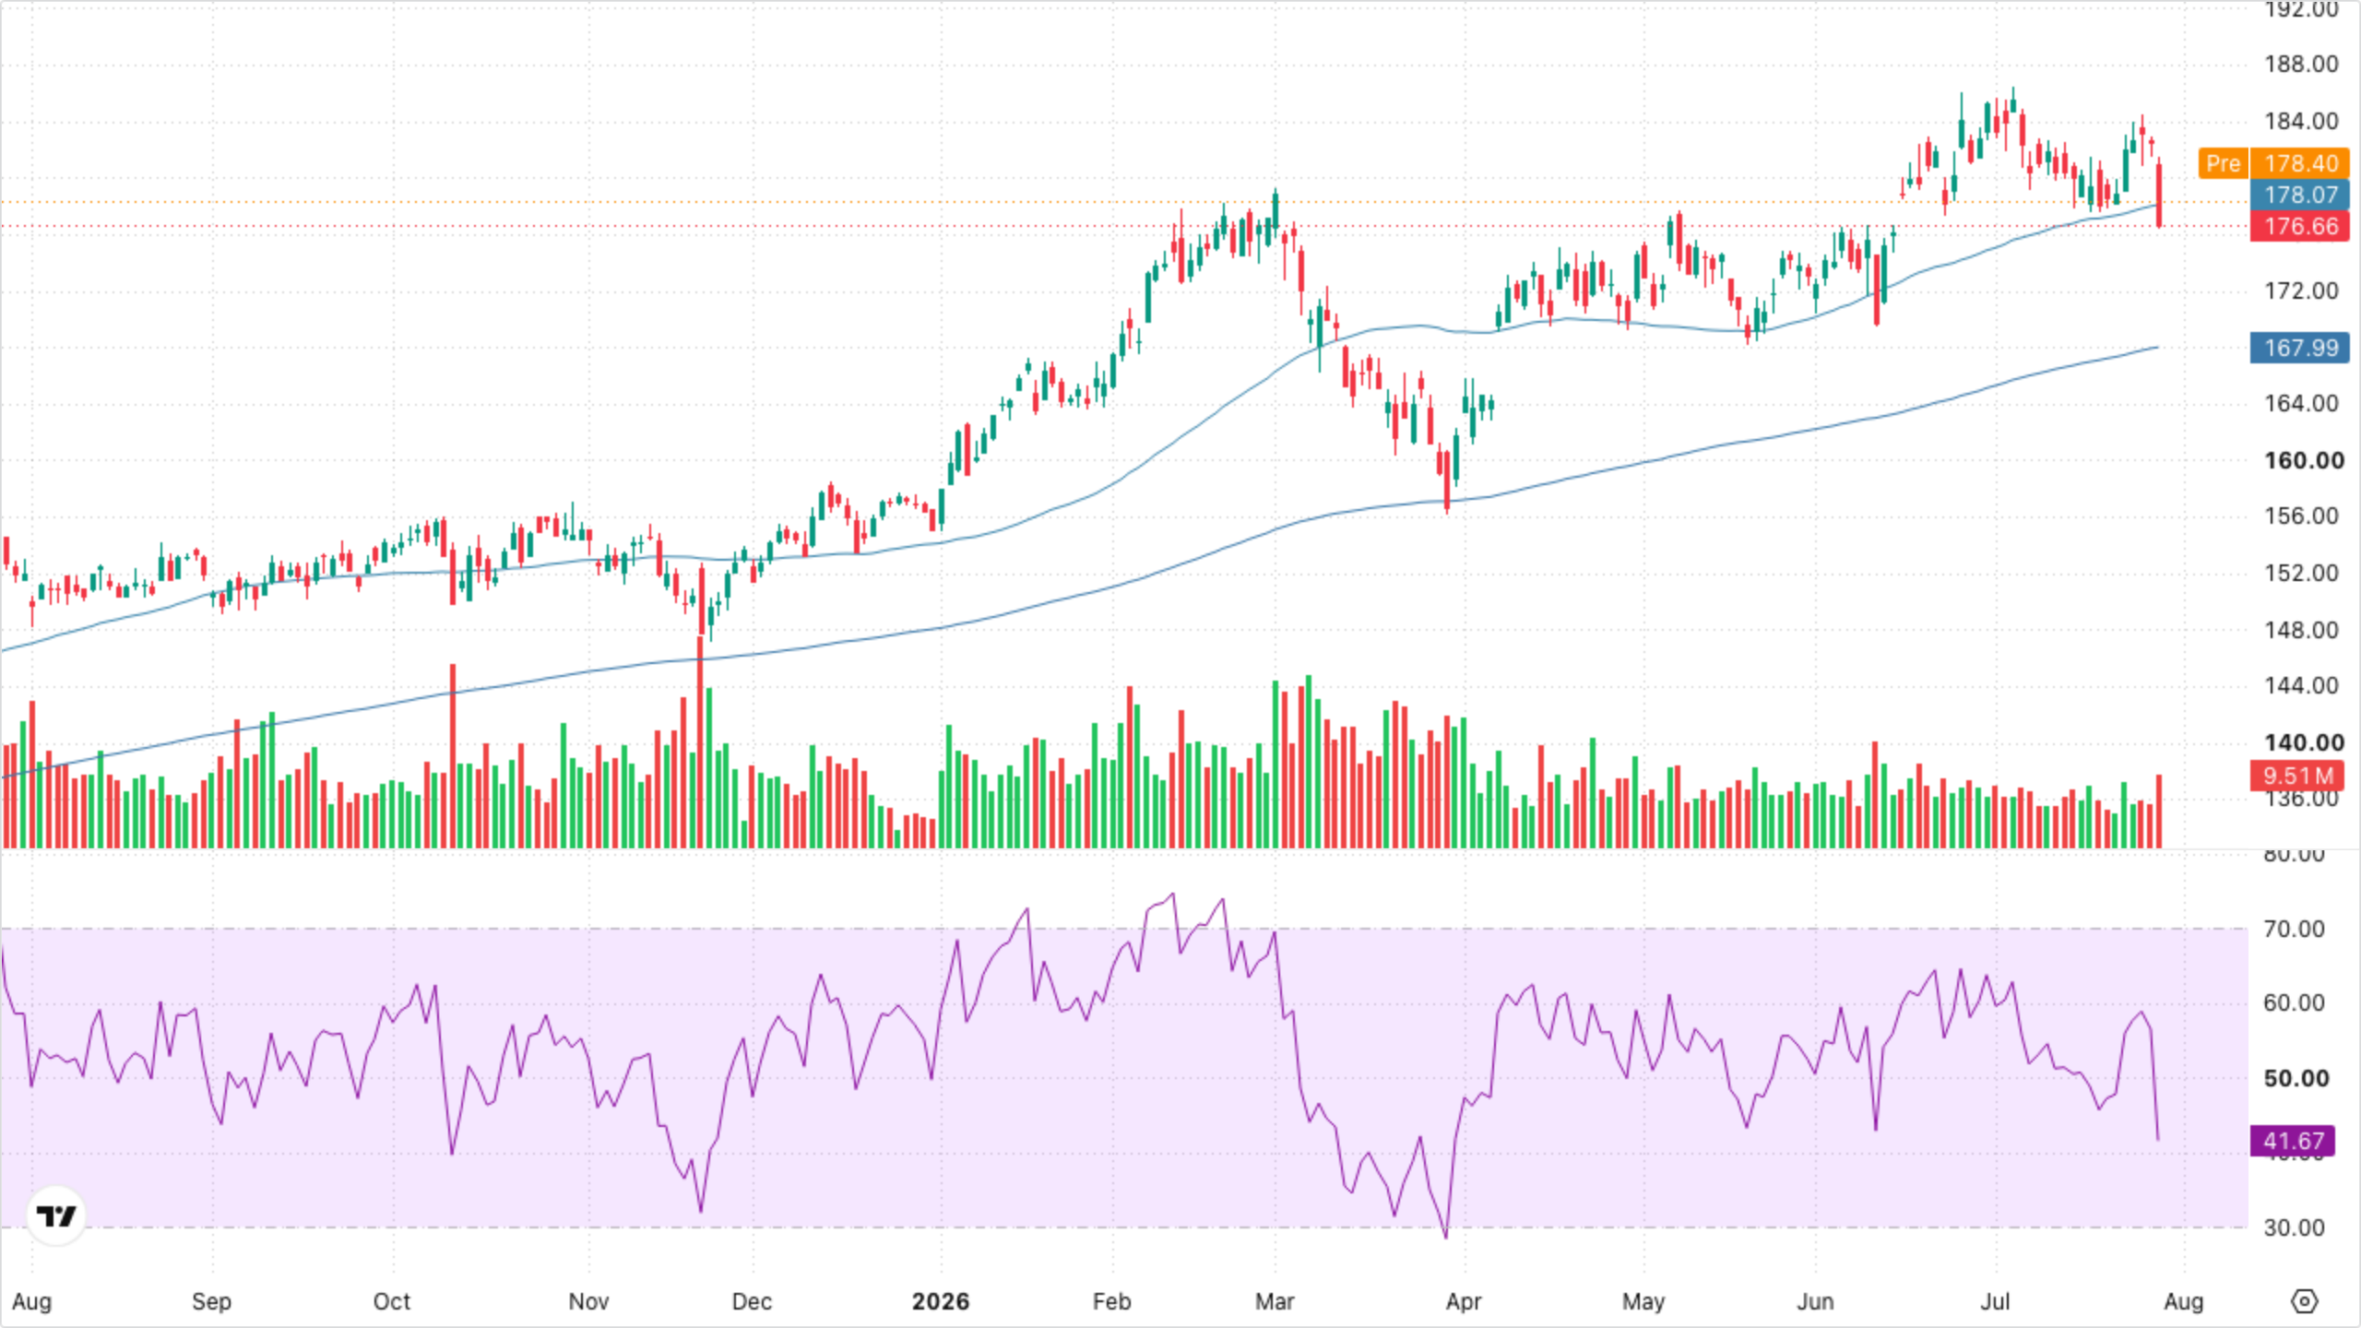Click the Sep label on time axis

[211, 1301]
